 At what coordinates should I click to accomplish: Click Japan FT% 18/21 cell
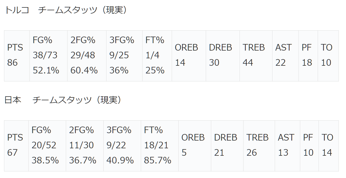click(160, 146)
